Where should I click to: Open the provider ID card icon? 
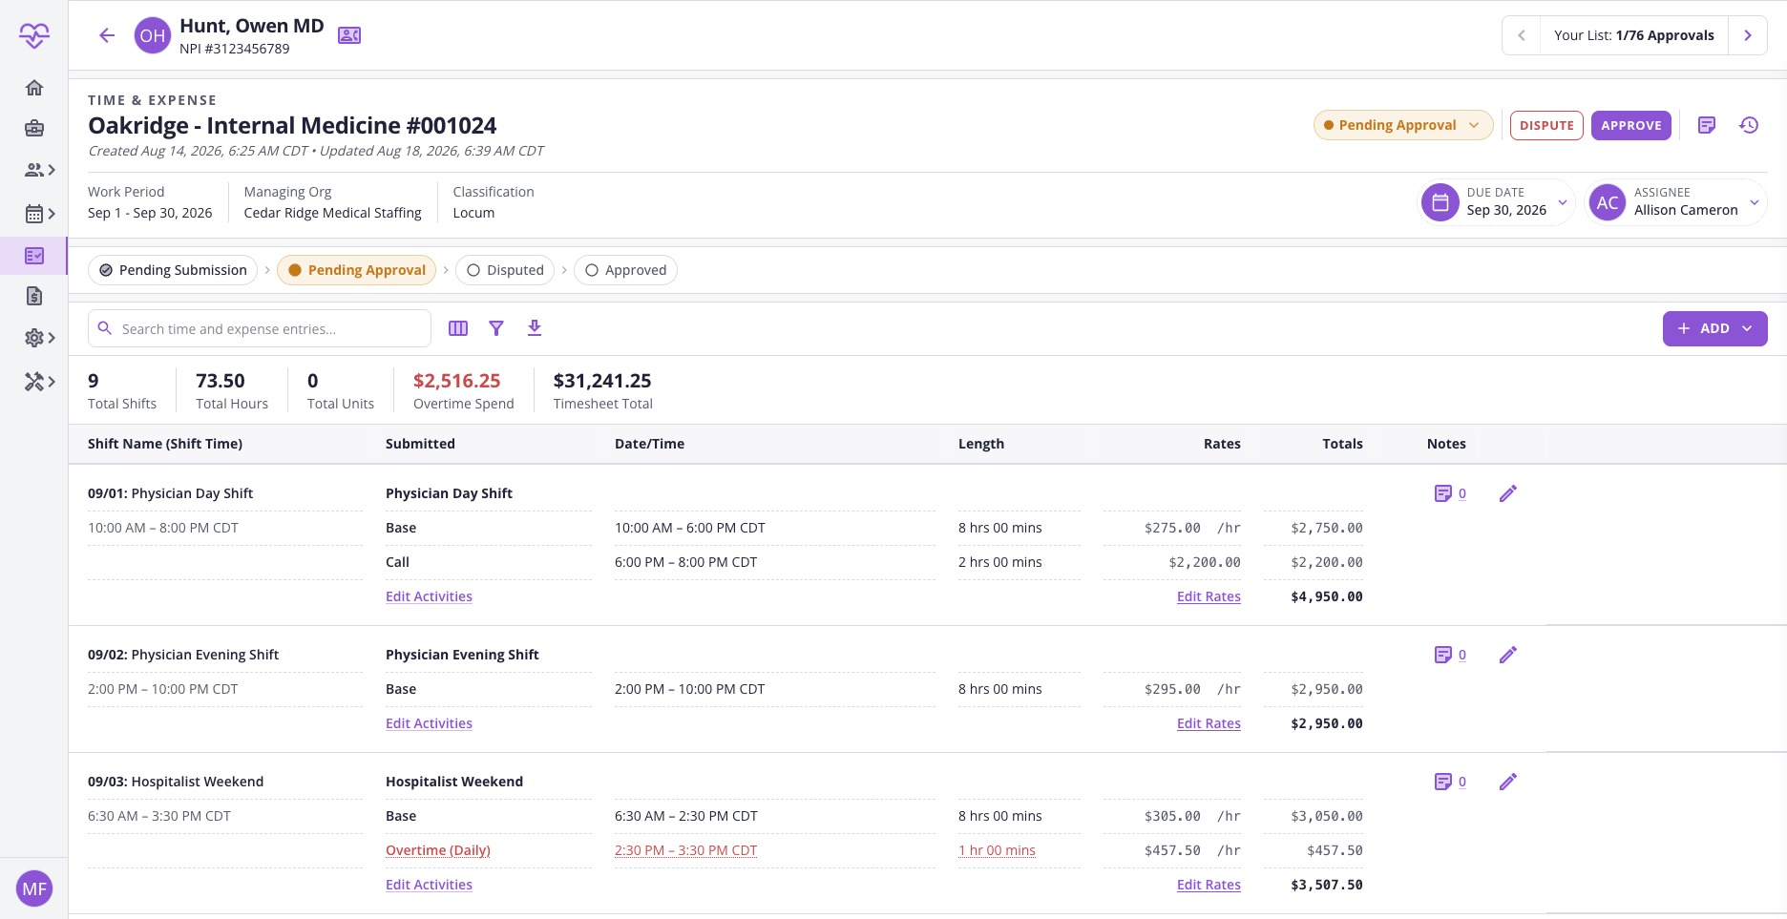pos(349,35)
